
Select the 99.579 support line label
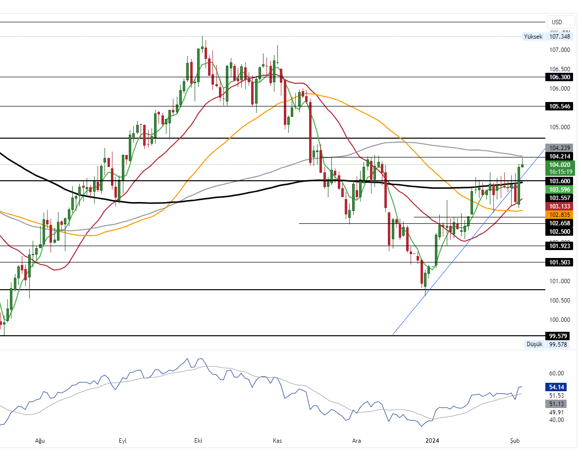click(x=559, y=336)
